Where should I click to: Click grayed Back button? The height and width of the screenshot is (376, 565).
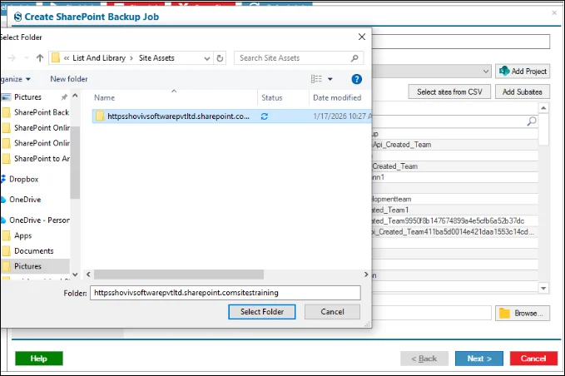(424, 359)
